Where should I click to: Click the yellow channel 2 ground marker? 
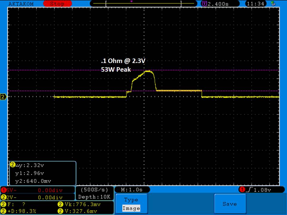tap(3, 97)
